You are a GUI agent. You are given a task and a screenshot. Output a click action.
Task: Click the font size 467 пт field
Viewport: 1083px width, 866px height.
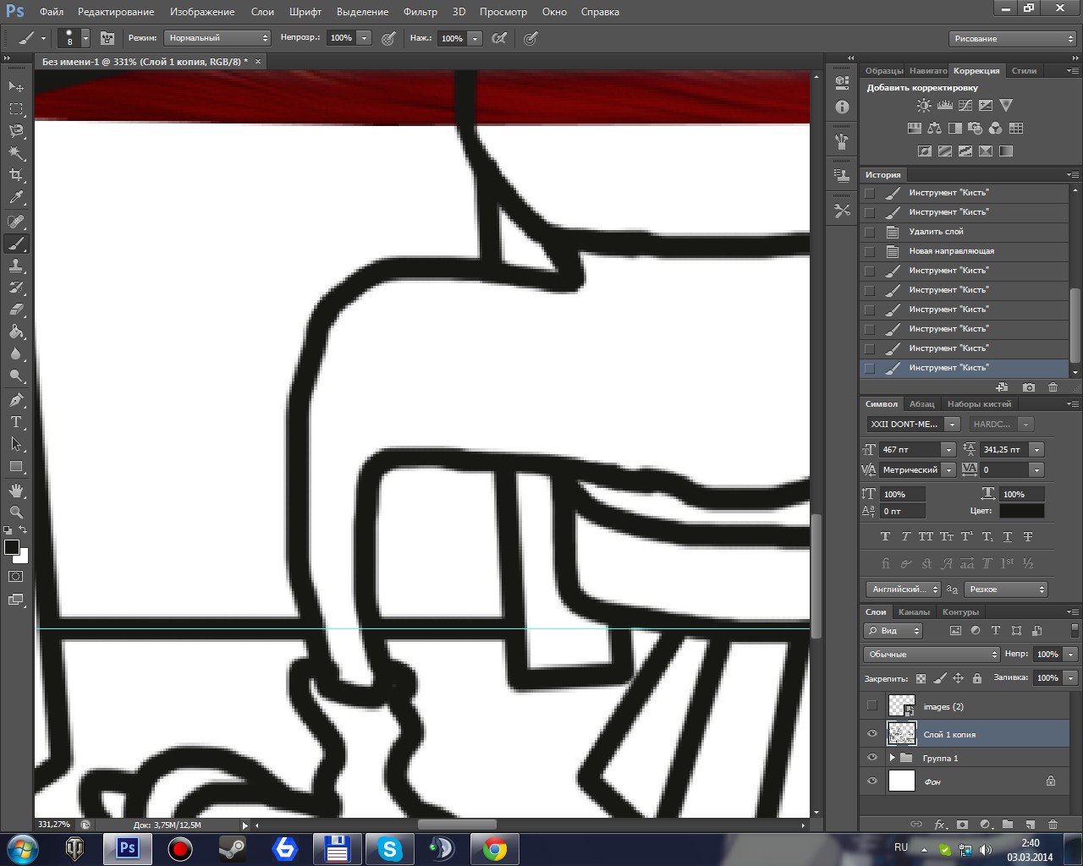(x=910, y=450)
